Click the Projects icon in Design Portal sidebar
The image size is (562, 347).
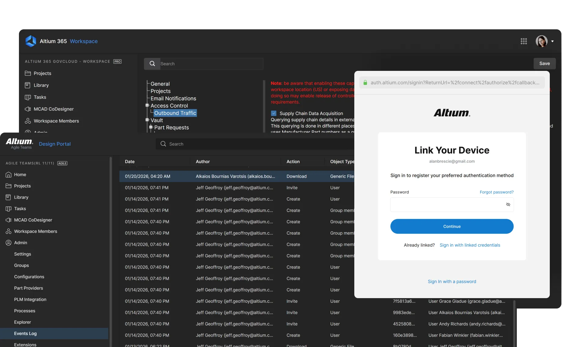9,186
